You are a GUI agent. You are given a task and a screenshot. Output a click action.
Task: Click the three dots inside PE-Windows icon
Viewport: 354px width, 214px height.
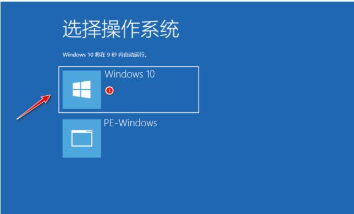click(89, 131)
